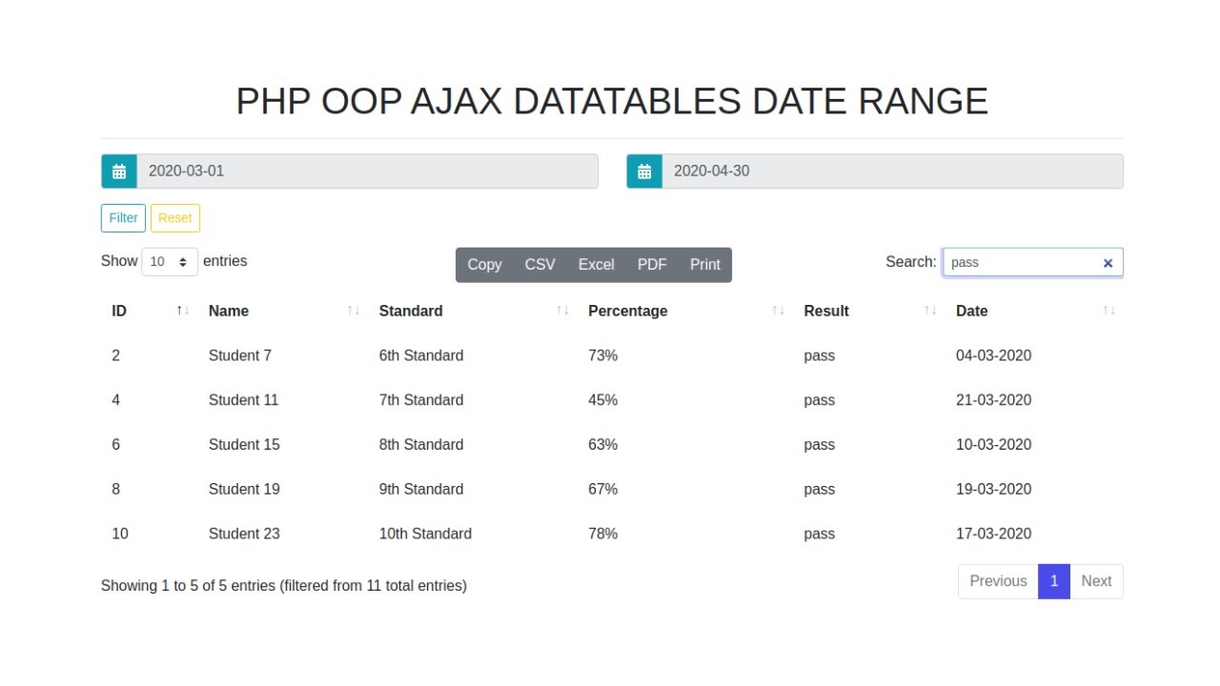Click the start date field 2020-03-01
This screenshot has width=1220, height=686.
[x=367, y=171]
